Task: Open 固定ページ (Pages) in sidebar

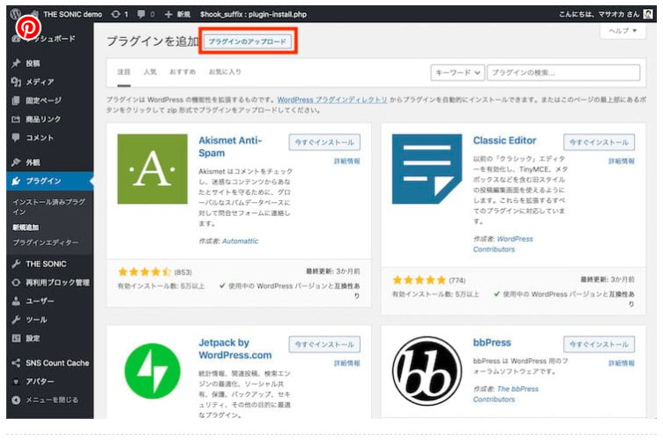Action: tap(43, 101)
